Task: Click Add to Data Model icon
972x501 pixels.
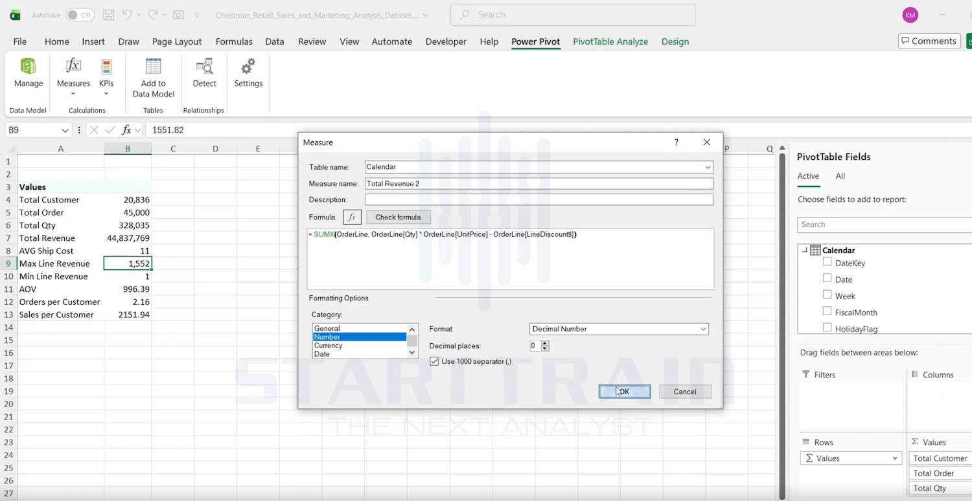Action: tap(154, 78)
